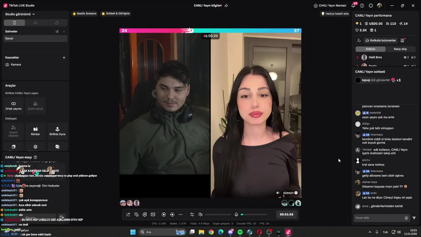Open the Birlikte Oyna tool

pyautogui.click(x=57, y=131)
